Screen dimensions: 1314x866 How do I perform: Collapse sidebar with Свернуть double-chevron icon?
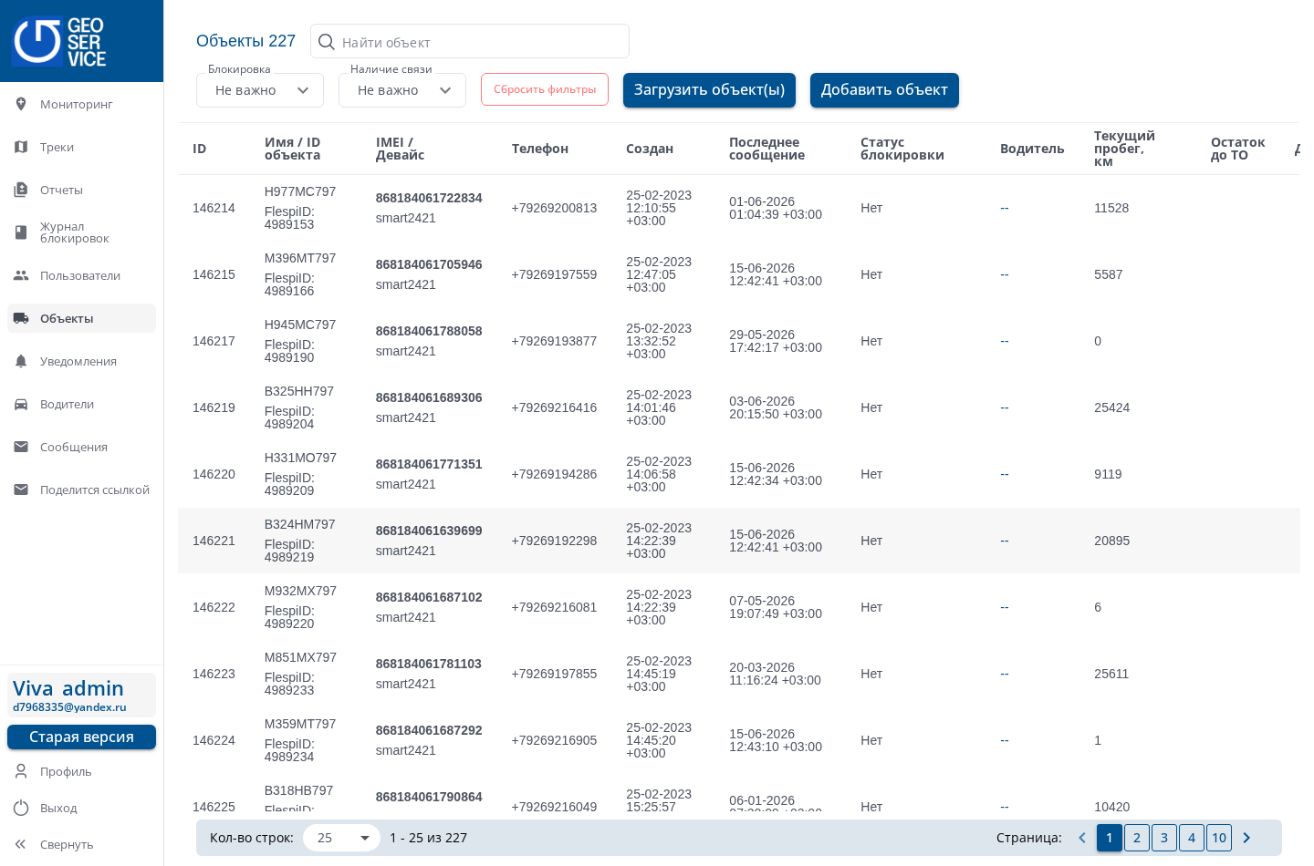21,844
